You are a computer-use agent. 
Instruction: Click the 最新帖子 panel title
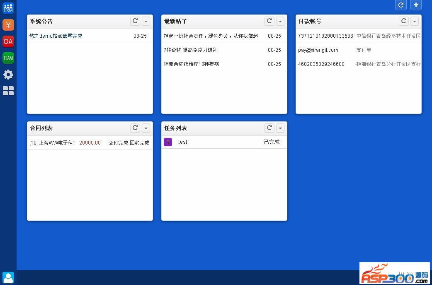click(175, 21)
